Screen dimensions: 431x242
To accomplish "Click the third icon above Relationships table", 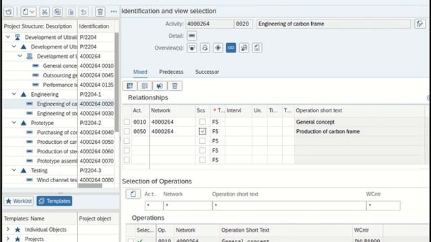I will point(160,86).
